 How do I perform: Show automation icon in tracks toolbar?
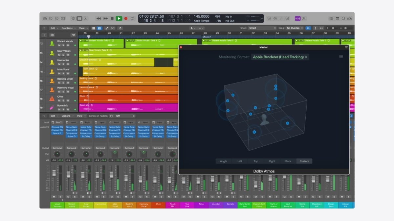pyautogui.click(x=107, y=28)
